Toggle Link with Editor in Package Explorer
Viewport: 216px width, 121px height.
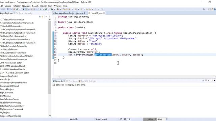tap(43, 16)
